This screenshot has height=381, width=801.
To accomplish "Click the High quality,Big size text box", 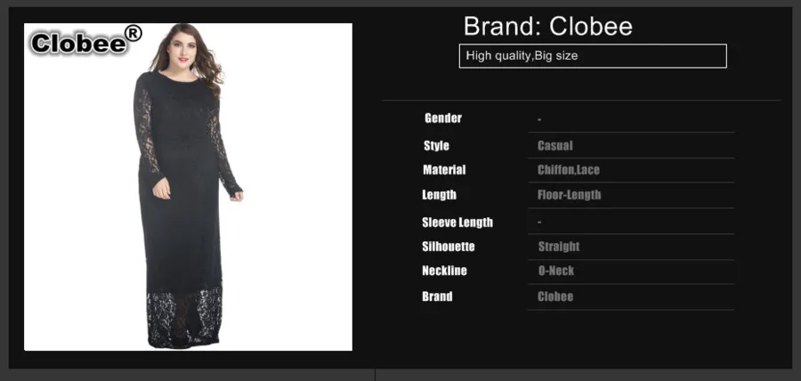I will point(593,56).
